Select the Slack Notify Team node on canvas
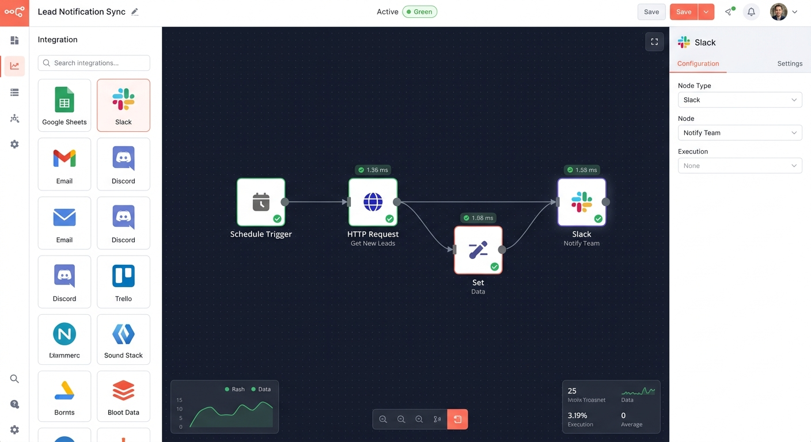This screenshot has width=811, height=442. 582,202
